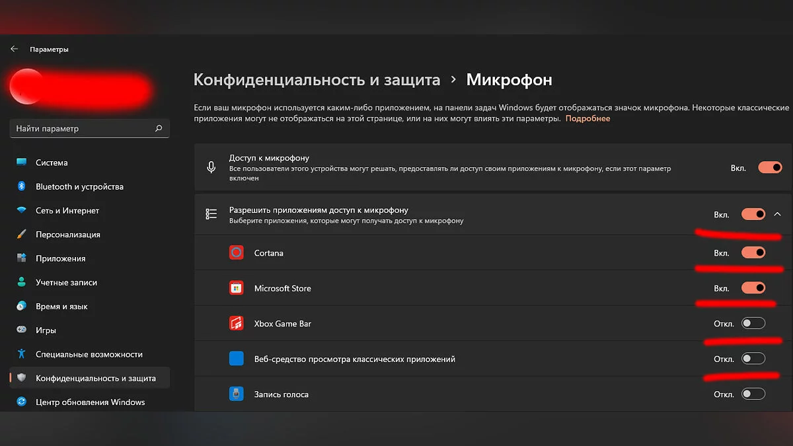Select Специальные возможности in sidebar

[90, 354]
